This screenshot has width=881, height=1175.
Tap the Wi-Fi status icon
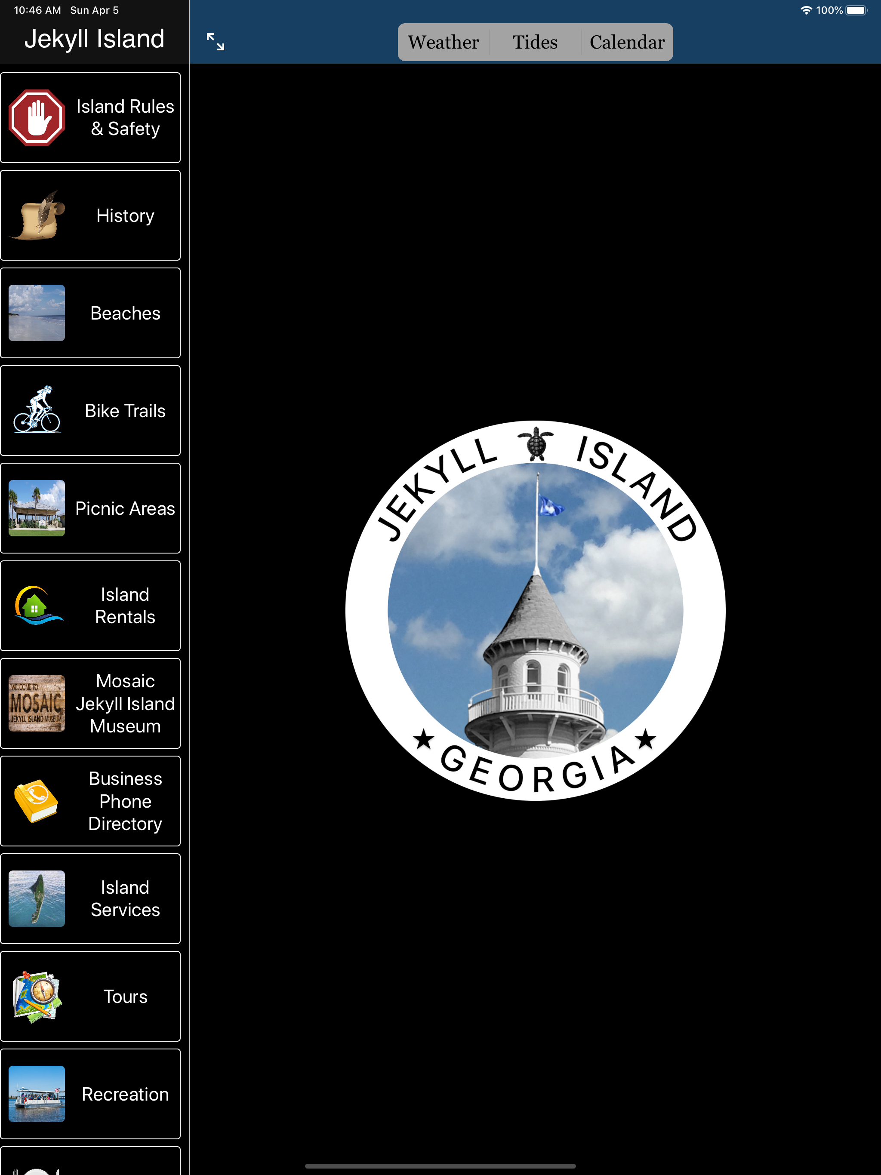[806, 10]
